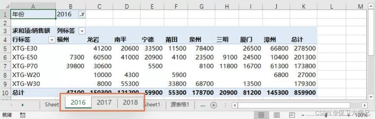The width and height of the screenshot is (375, 119).
Task: Add a new sheet with plus icon
Action: tap(213, 105)
